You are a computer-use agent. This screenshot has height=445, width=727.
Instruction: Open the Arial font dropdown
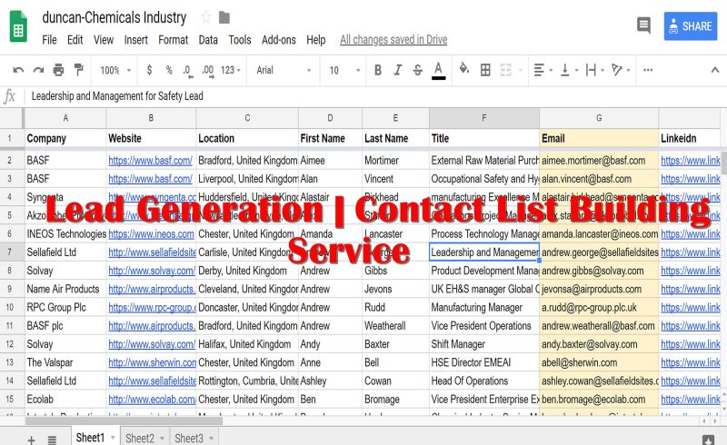point(284,70)
